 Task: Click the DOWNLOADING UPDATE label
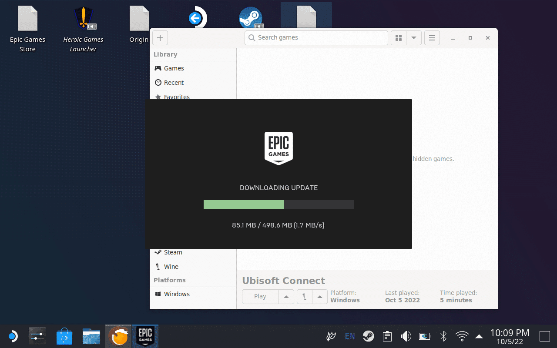tap(278, 188)
